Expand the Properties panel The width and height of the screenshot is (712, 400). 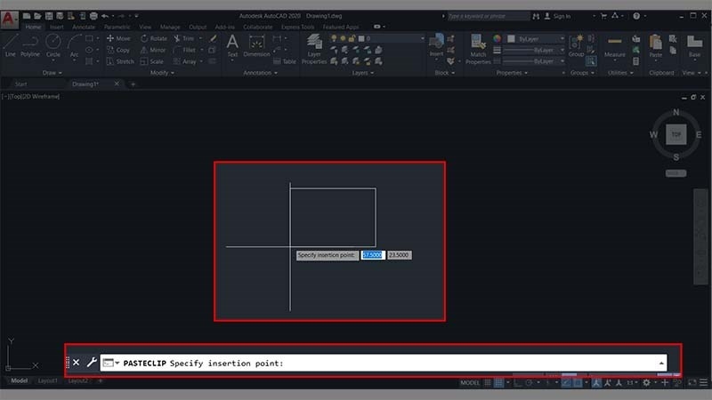[512, 73]
